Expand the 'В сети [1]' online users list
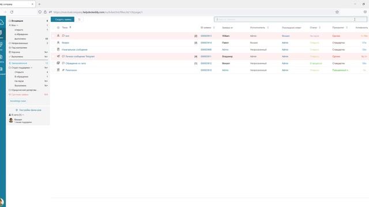The height and width of the screenshot is (207, 369). pyautogui.click(x=23, y=115)
